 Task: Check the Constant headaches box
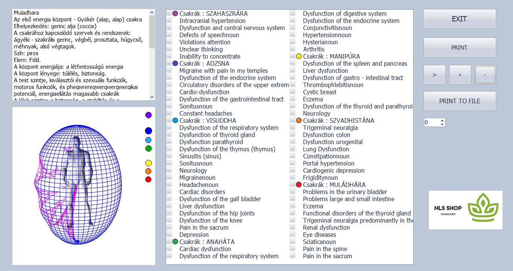point(169,113)
